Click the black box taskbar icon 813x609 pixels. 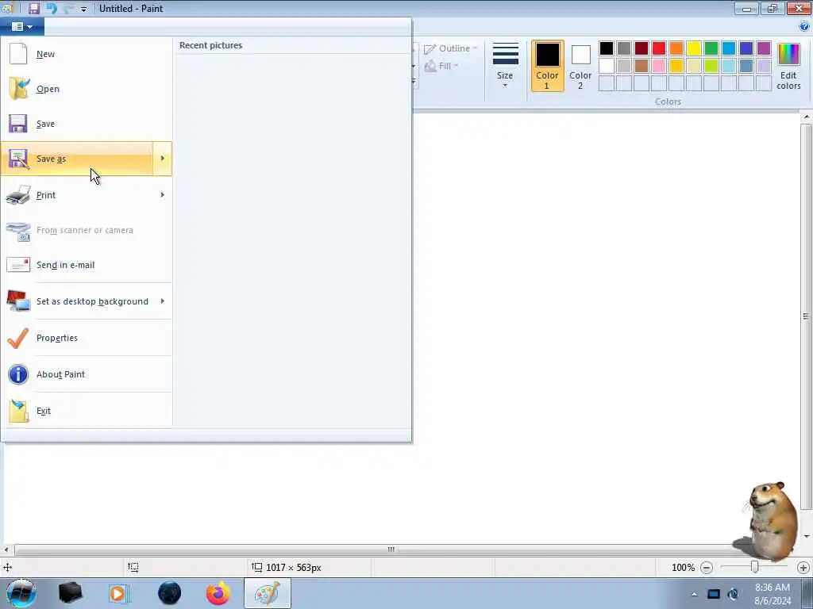[x=70, y=593]
